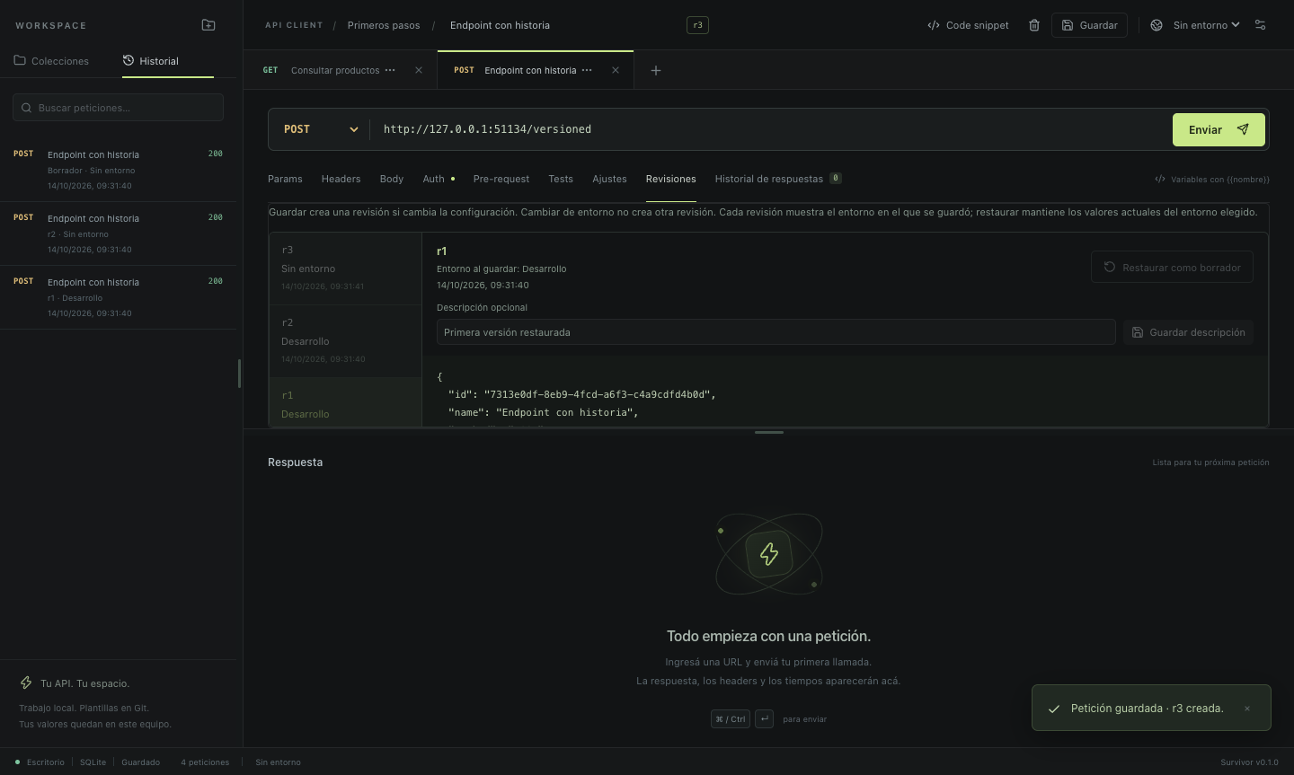The width and height of the screenshot is (1294, 775).
Task: Send the request with Enviar
Action: [x=1219, y=129]
